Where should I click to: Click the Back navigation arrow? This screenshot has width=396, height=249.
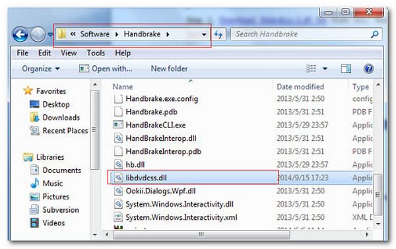20,34
